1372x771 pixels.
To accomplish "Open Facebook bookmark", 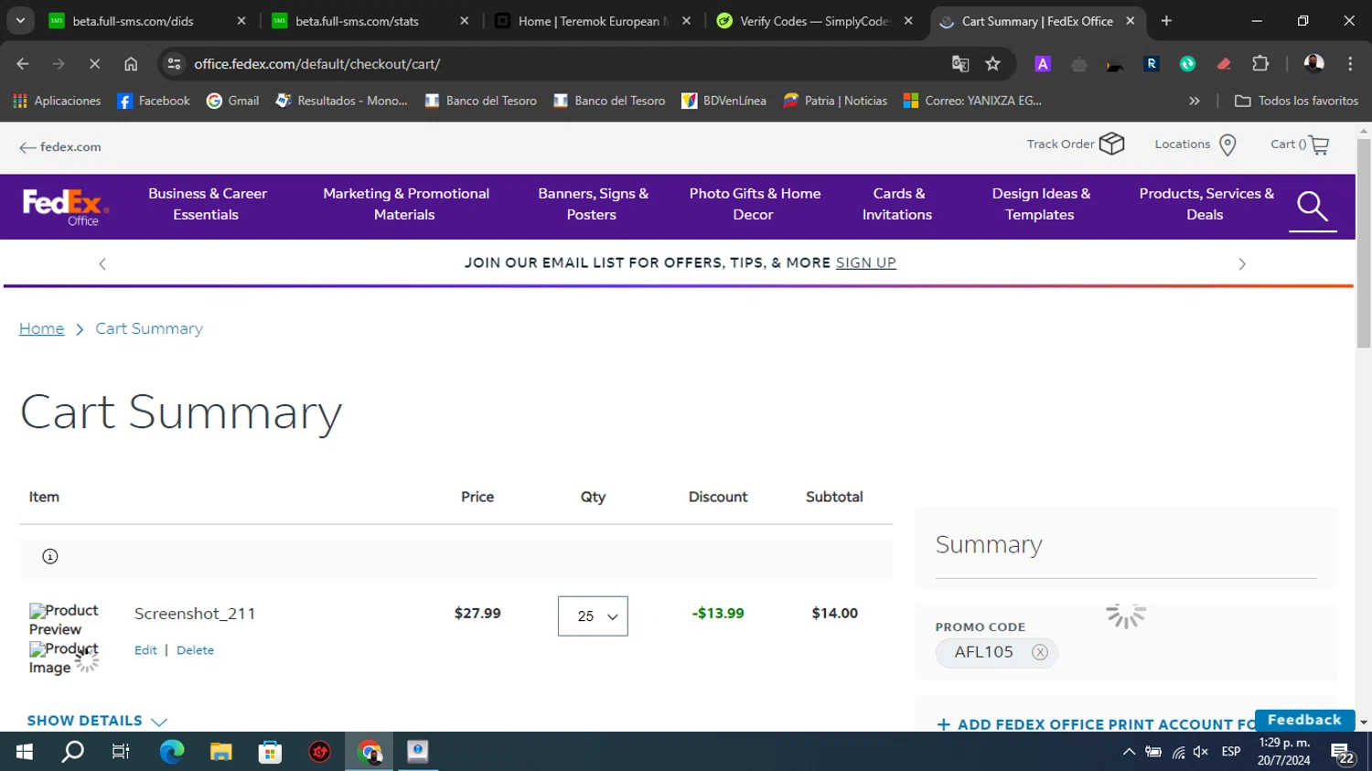I will point(154,101).
